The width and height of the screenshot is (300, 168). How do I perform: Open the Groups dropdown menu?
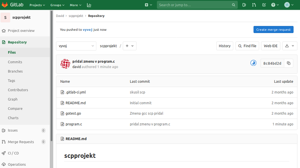(57, 5)
